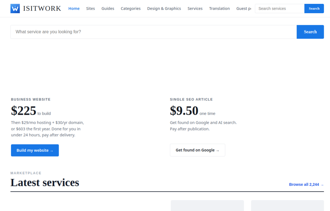Open the Sites menu item
Screen dimensions: 330x211
[x=91, y=9]
